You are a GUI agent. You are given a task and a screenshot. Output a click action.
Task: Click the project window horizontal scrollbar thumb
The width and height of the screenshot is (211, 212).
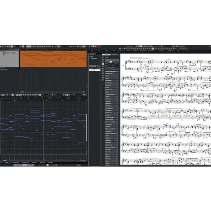(23, 92)
